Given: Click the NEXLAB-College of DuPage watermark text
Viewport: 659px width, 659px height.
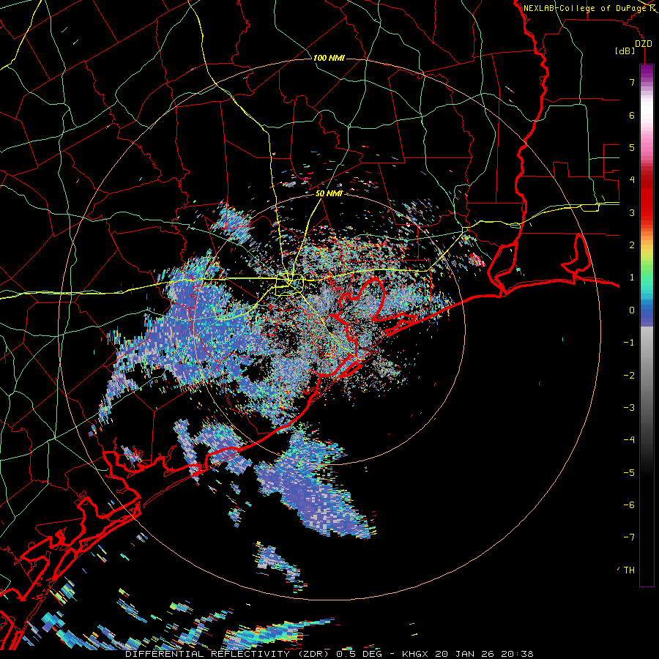Looking at the screenshot, I should pos(584,8).
